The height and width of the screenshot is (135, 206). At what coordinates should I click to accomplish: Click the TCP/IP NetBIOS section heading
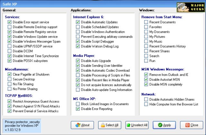click(x=19, y=96)
